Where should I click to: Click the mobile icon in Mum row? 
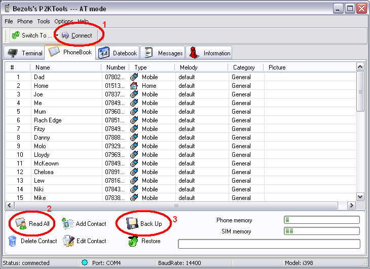coord(134,111)
